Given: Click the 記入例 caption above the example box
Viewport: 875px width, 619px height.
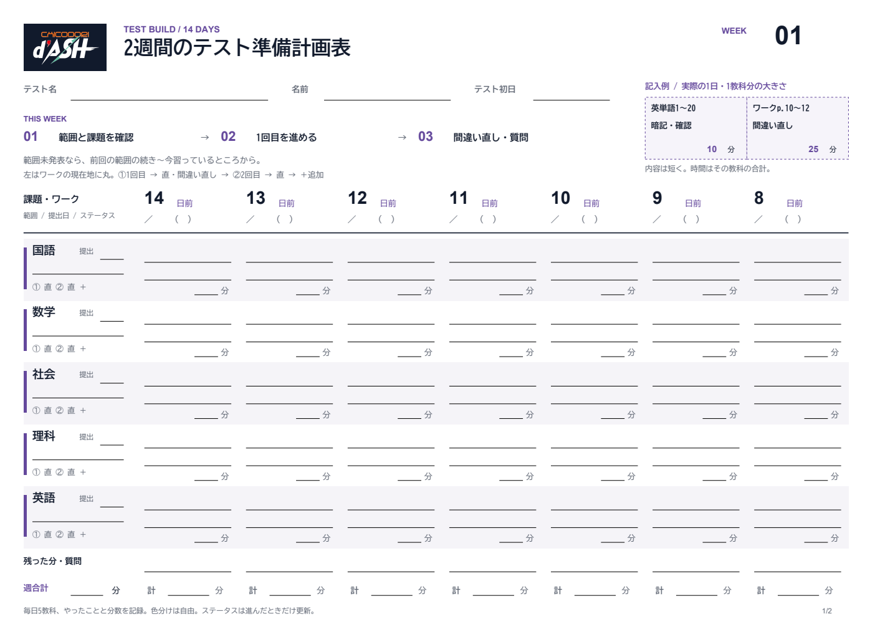Looking at the screenshot, I should click(x=715, y=86).
